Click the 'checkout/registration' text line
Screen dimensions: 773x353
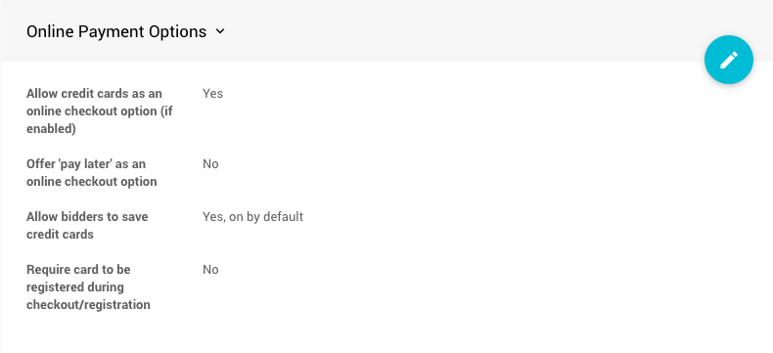[x=88, y=305]
